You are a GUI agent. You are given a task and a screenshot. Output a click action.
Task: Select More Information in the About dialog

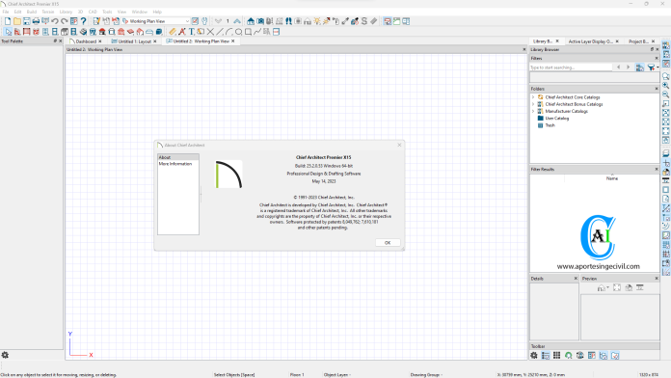[175, 164]
